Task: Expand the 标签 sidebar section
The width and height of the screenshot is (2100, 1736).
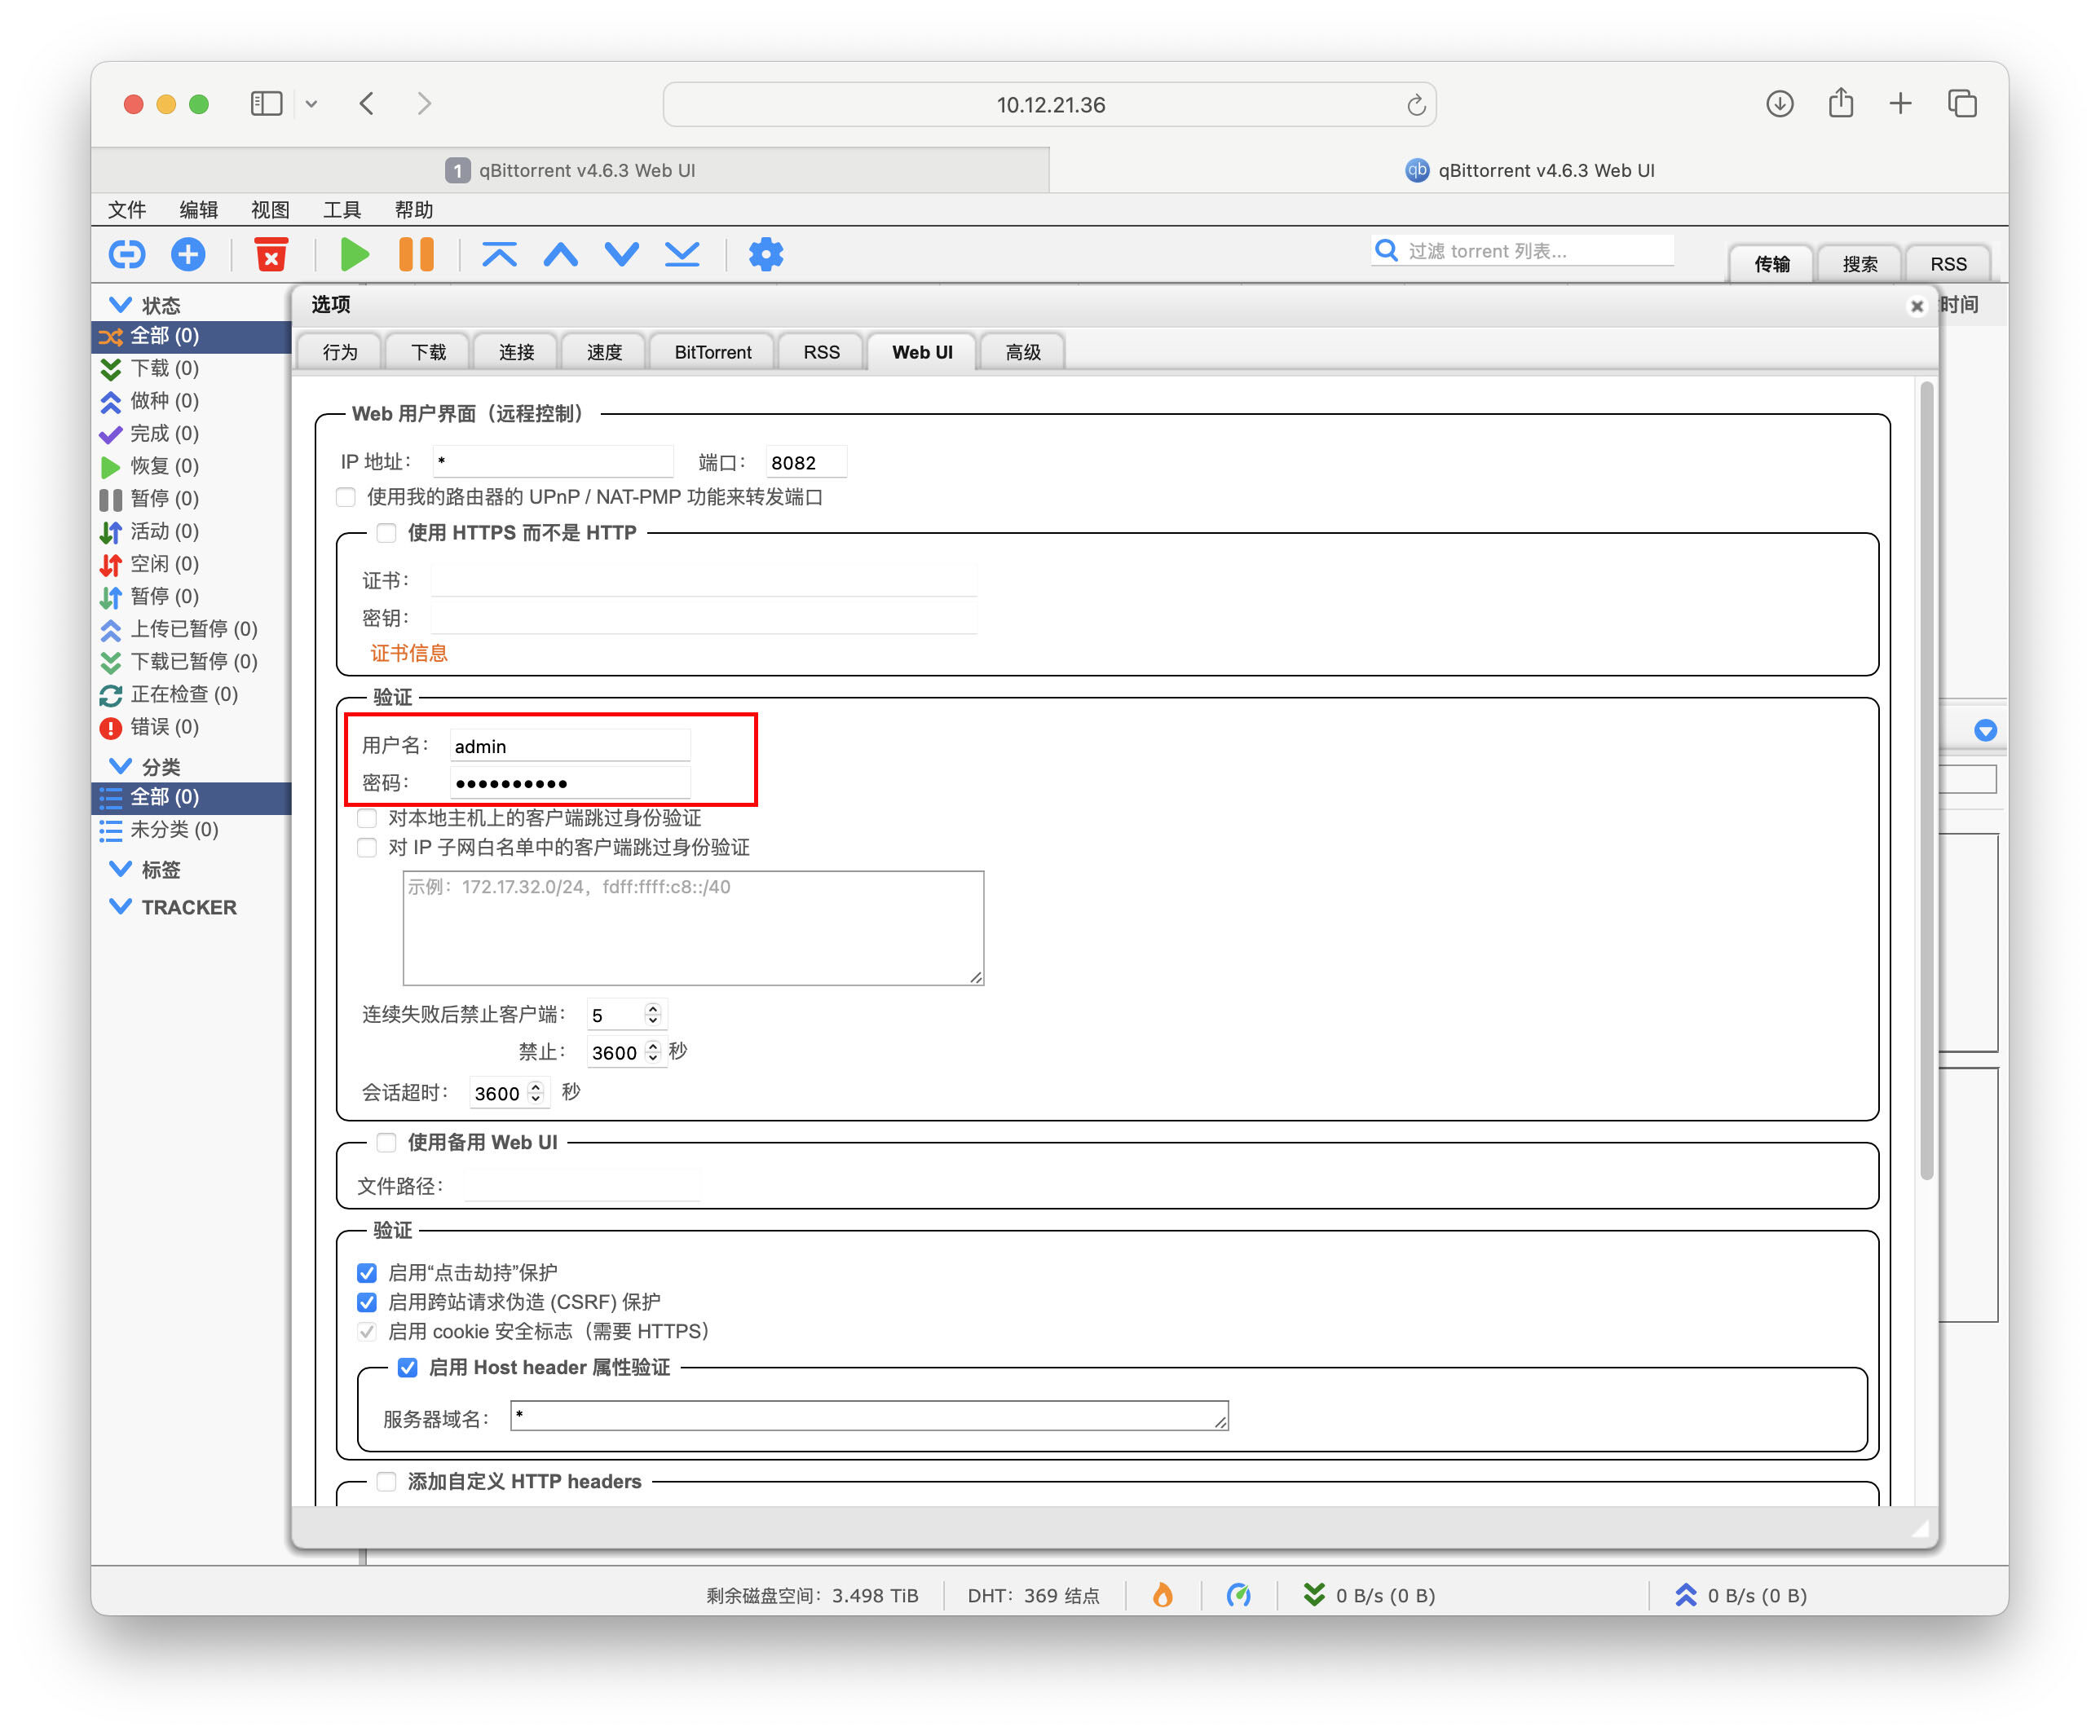Action: coord(120,869)
